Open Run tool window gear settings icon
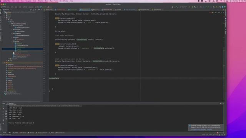This screenshot has height=138, width=246. pos(221,103)
